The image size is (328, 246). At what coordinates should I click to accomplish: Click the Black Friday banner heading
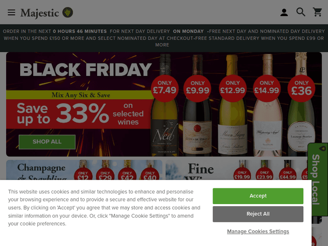click(86, 70)
